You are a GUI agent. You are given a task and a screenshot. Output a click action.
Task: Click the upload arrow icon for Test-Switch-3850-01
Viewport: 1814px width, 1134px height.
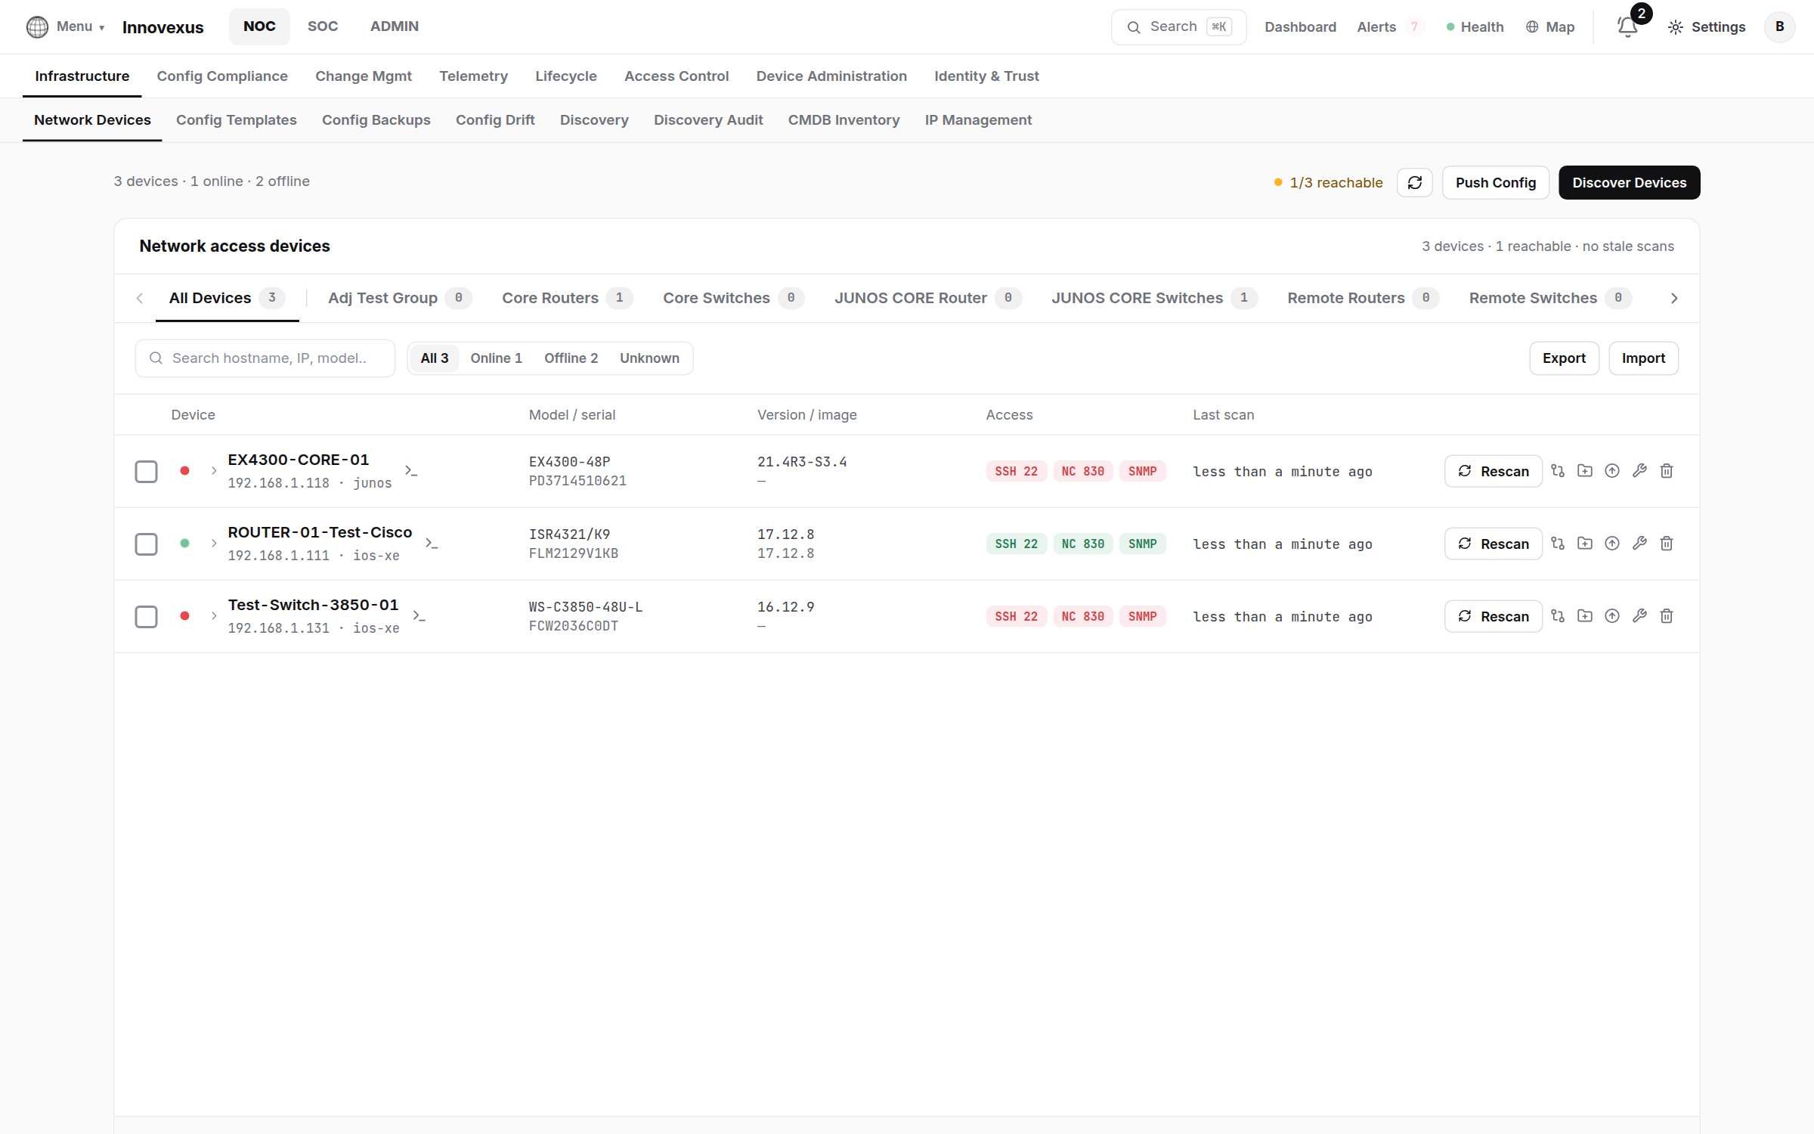coord(1612,615)
